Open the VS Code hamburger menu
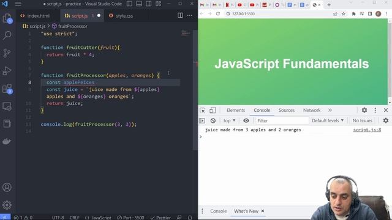The height and width of the screenshot is (220, 392). (18, 4)
